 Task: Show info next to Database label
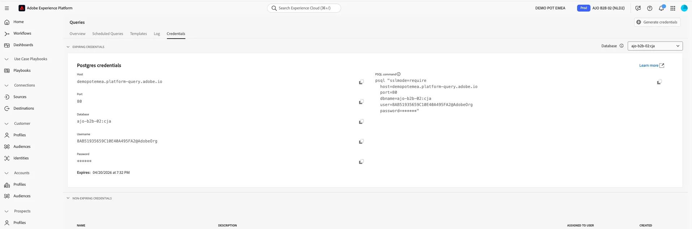(622, 46)
